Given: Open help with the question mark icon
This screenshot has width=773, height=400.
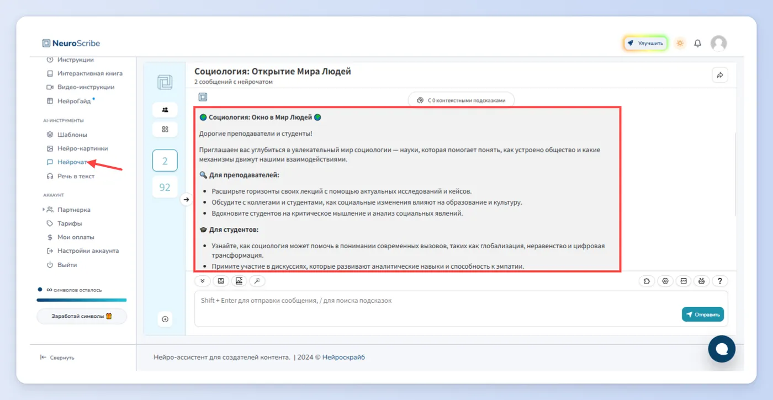Looking at the screenshot, I should tap(720, 281).
